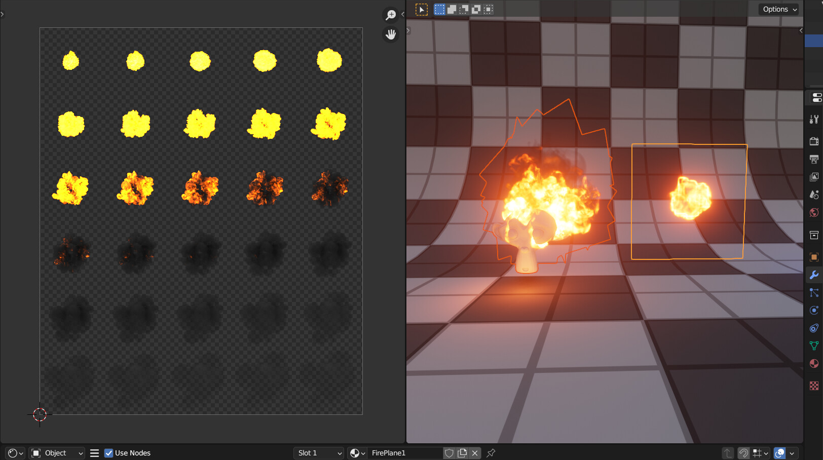Select the Tweak tool in the viewport header
This screenshot has height=460, width=823.
point(421,9)
